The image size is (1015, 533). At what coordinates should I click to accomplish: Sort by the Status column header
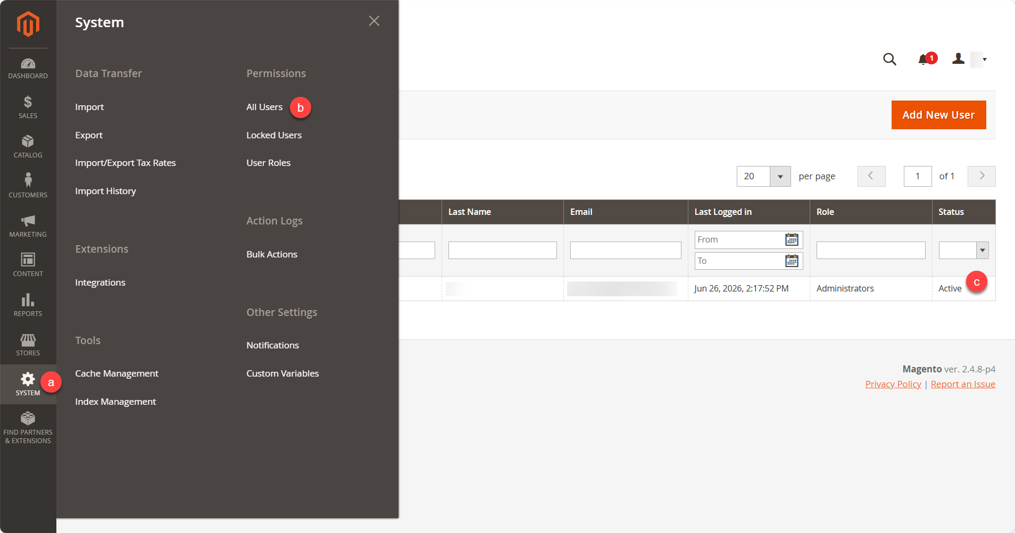point(963,212)
